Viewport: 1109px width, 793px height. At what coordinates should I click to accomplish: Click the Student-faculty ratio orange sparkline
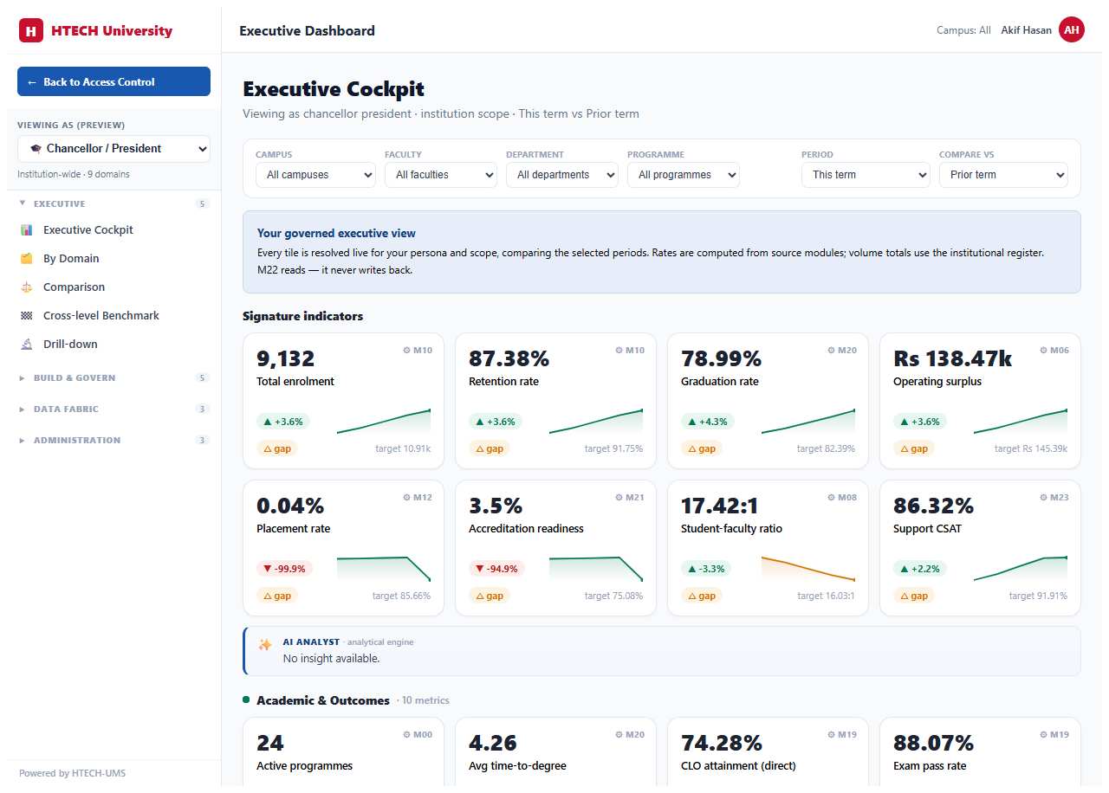point(808,568)
